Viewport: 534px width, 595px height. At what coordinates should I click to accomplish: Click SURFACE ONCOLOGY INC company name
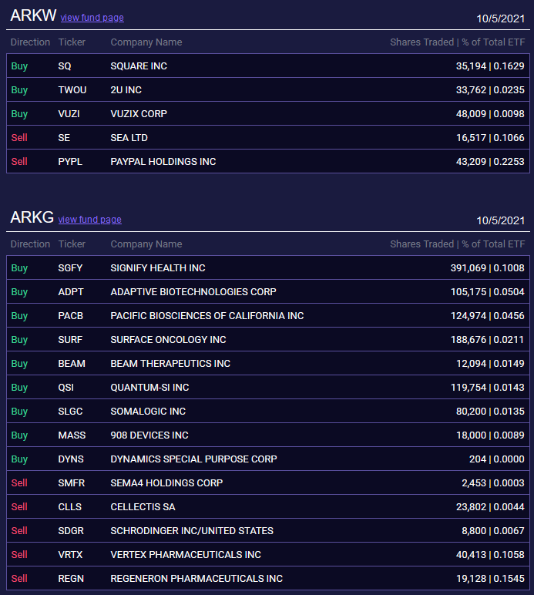pos(169,340)
